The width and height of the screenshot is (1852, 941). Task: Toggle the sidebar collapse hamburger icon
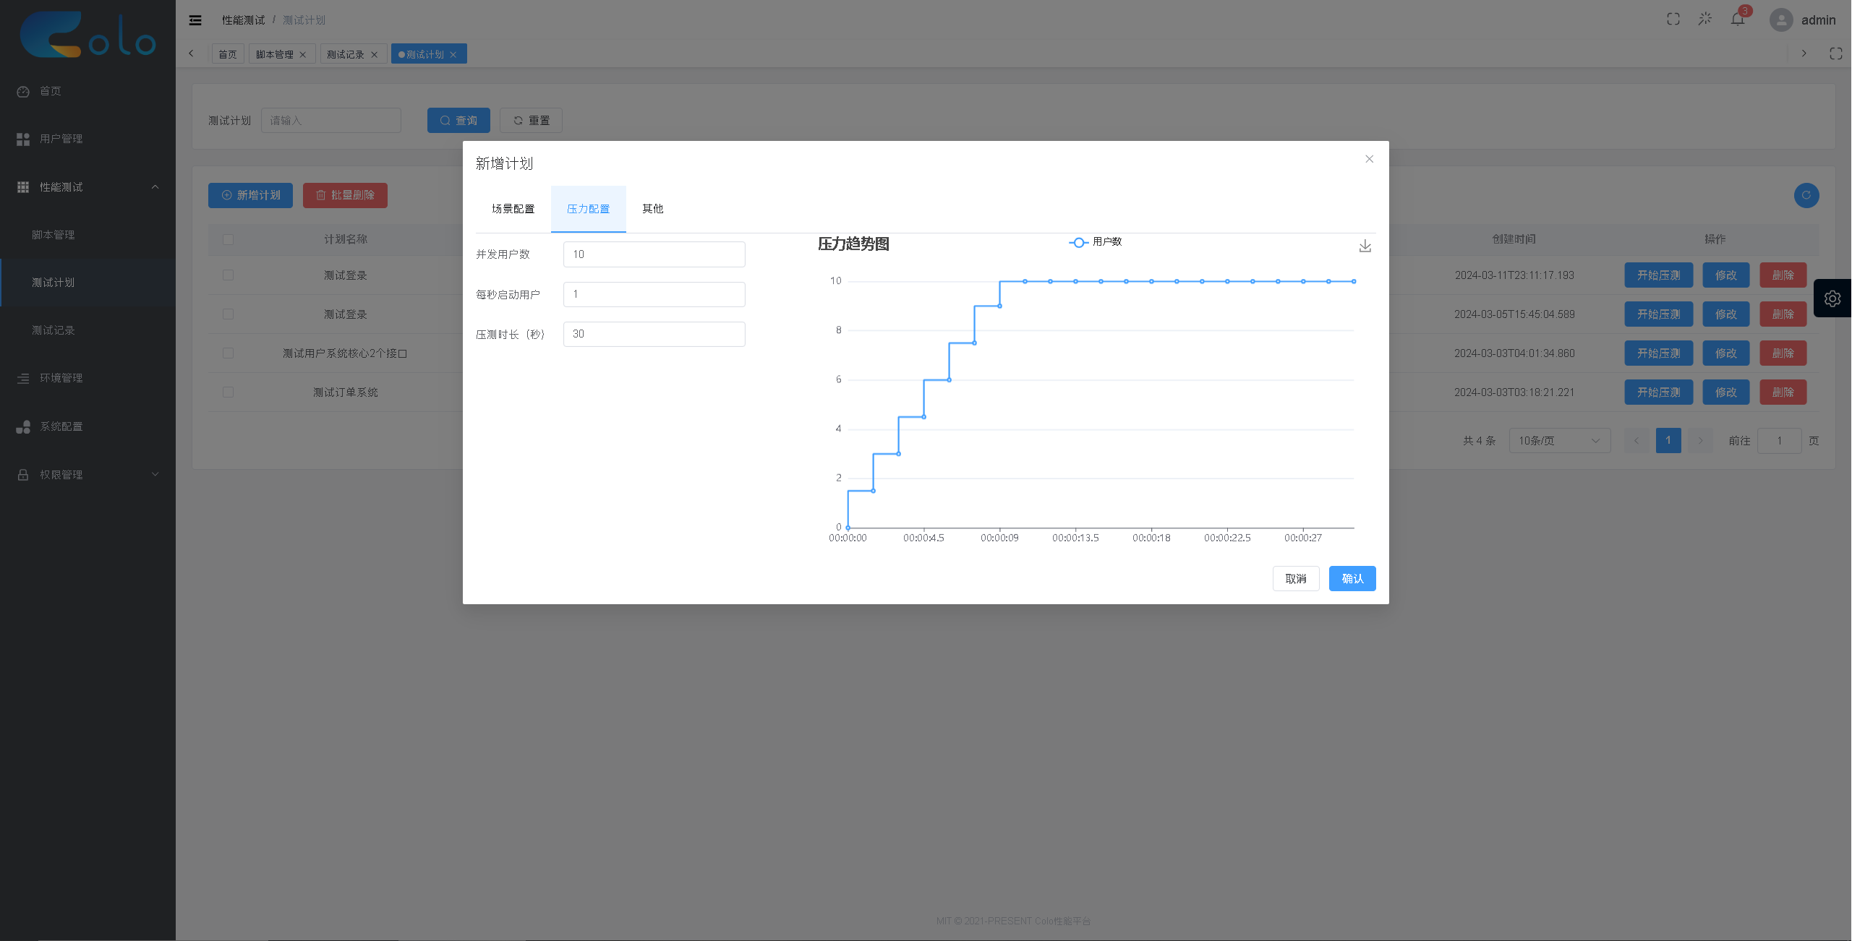[195, 20]
